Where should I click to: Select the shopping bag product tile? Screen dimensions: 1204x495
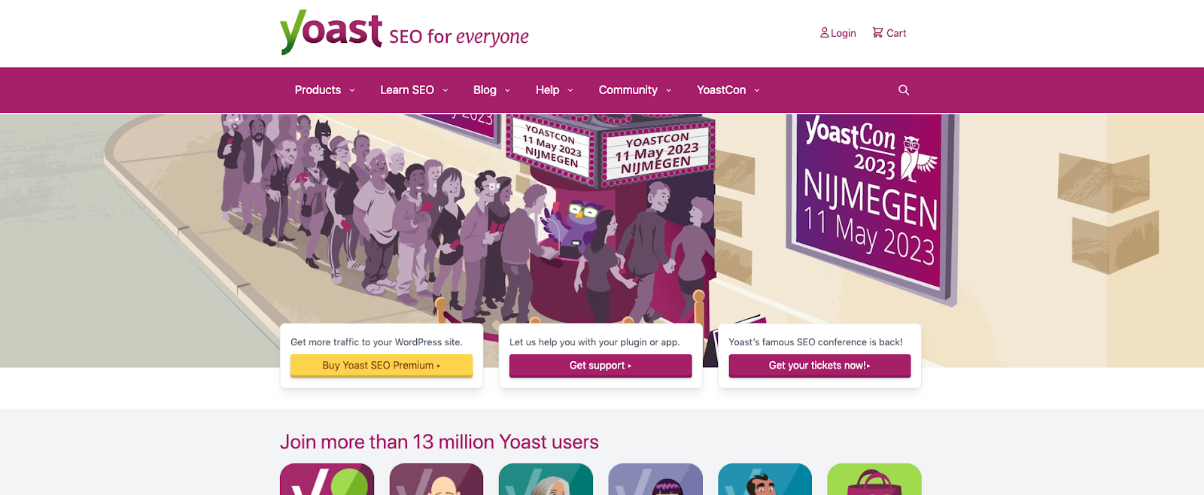click(874, 479)
